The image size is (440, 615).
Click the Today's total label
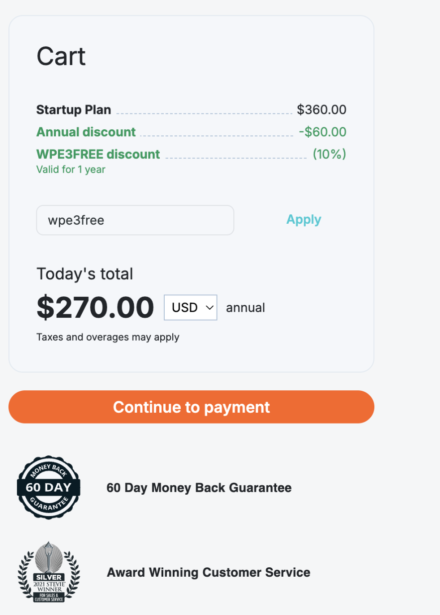tap(85, 274)
